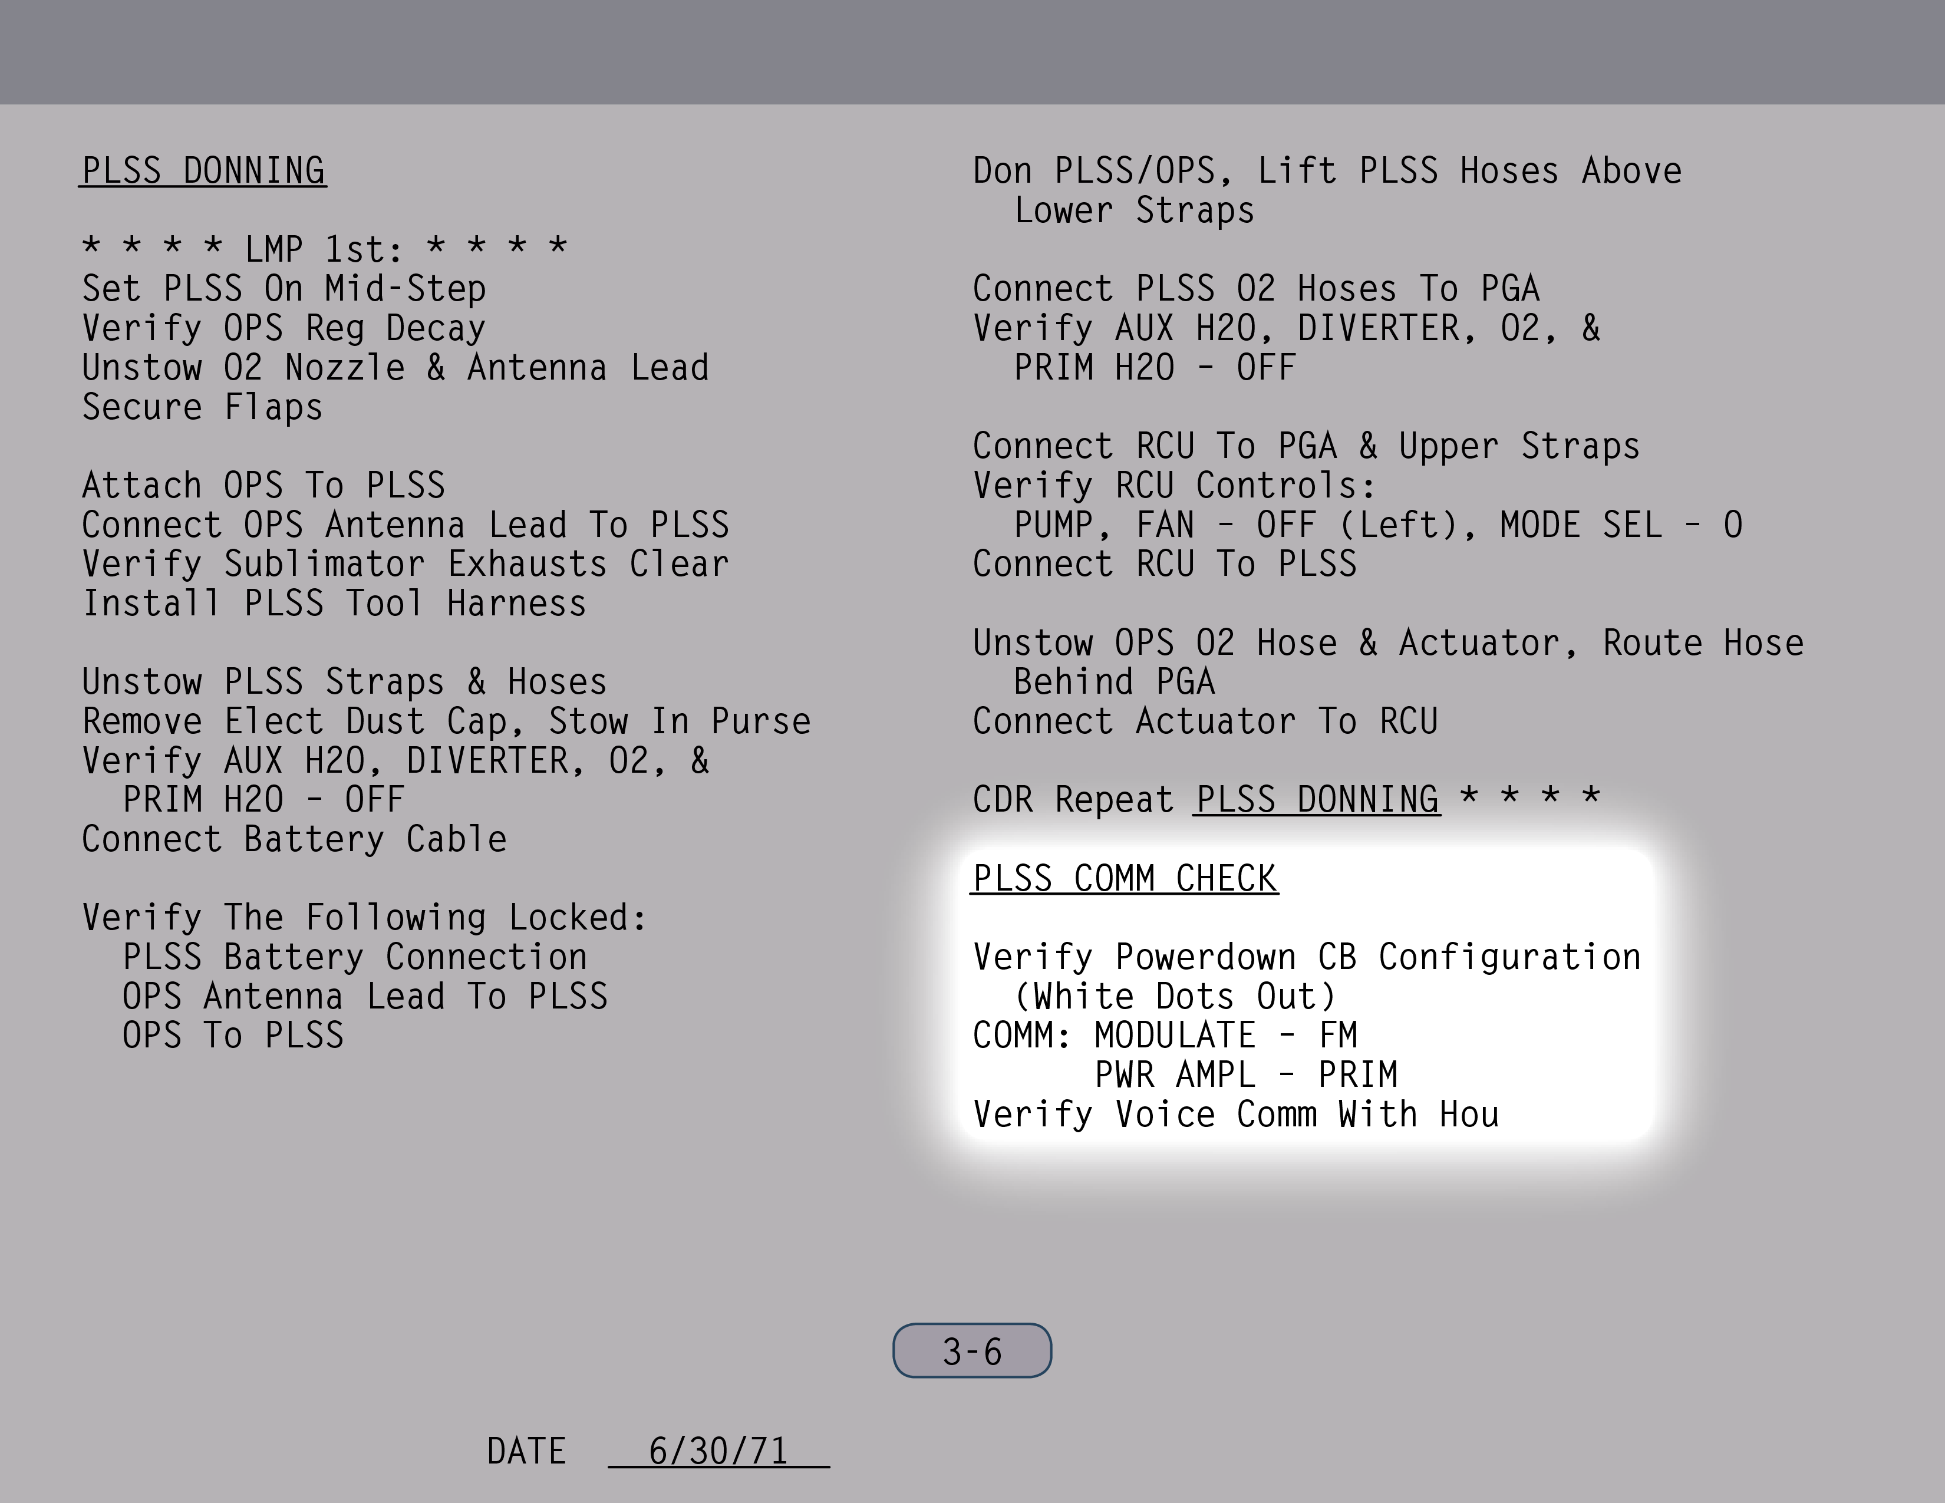Click the PWR AMPL - PRIM line
Viewport: 1945px width, 1503px height.
pyautogui.click(x=1245, y=1076)
